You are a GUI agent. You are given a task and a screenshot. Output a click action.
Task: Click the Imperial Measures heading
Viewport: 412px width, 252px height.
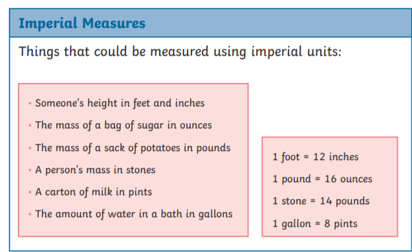point(82,23)
